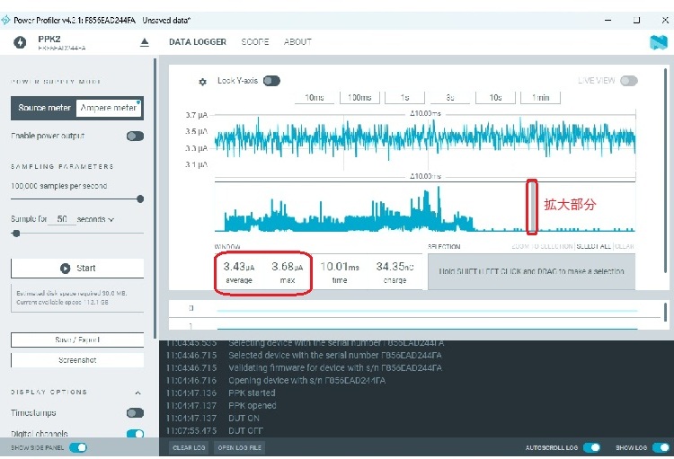Disable the Autoscroll Log switch

[x=591, y=447]
